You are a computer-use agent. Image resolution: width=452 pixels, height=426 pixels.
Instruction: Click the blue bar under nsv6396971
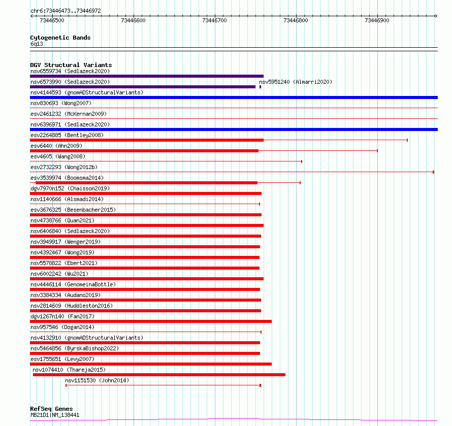234,129
